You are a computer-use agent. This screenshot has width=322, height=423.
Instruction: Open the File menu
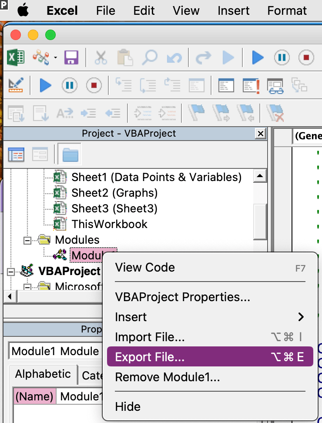click(105, 11)
